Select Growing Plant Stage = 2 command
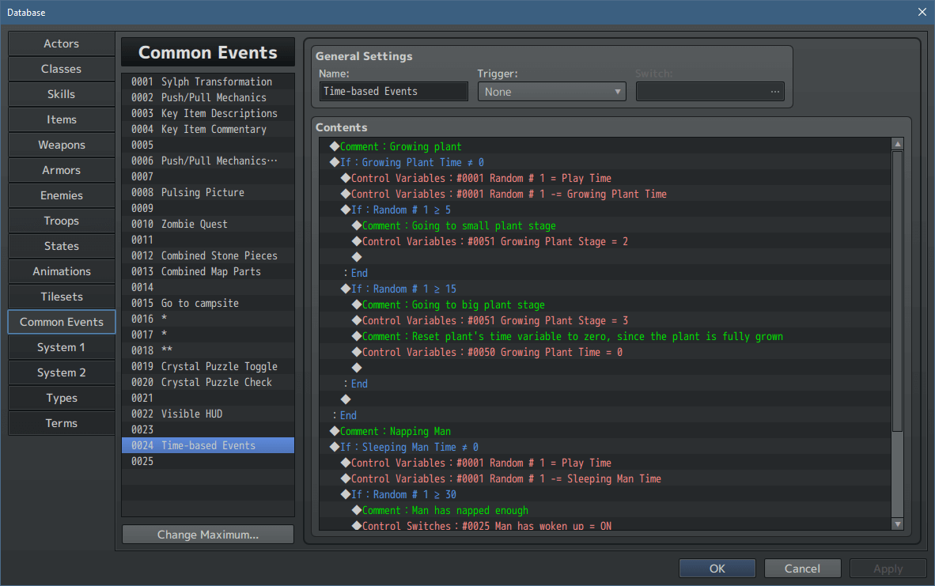This screenshot has width=935, height=586. [605, 241]
